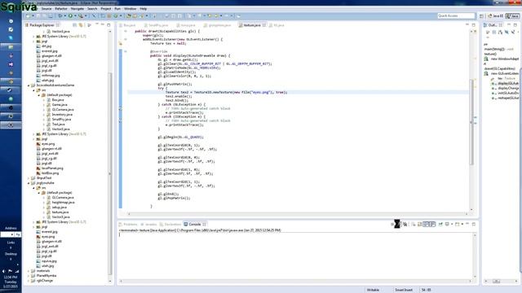The height and width of the screenshot is (293, 522).
Task: Select Inventory.java in Package Explorer
Action: (x=62, y=114)
